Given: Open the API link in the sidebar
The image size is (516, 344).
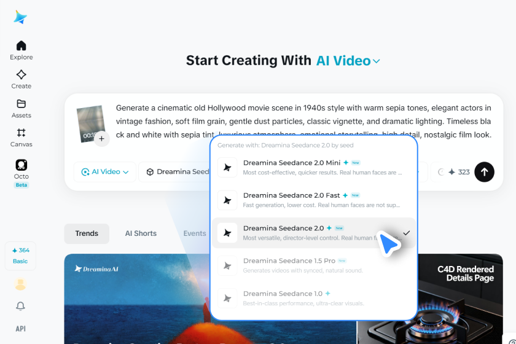Looking at the screenshot, I should [20, 329].
